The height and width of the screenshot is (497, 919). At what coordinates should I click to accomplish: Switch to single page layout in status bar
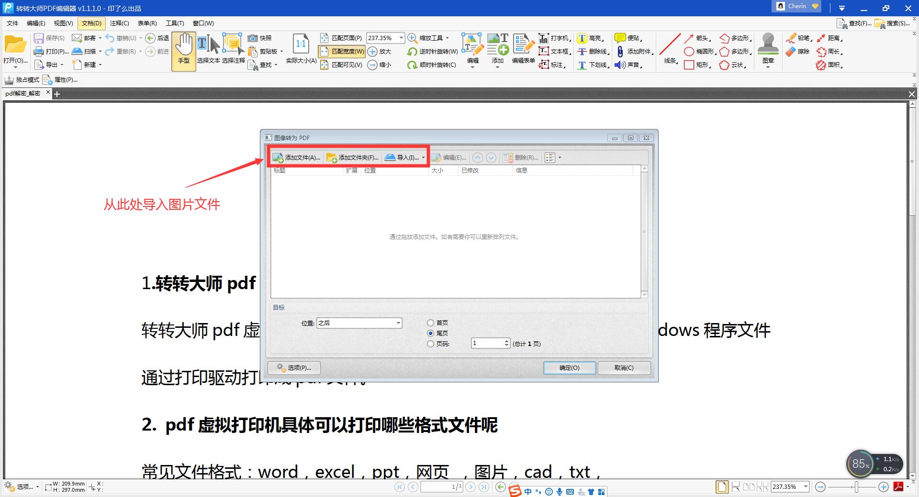722,487
